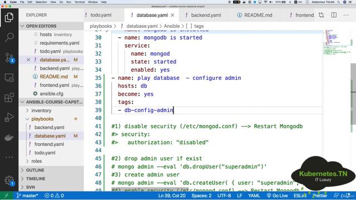This screenshot has height=200, width=356.
Task: Open backend.yaml in Open Editors list
Action: pyautogui.click(x=51, y=68)
